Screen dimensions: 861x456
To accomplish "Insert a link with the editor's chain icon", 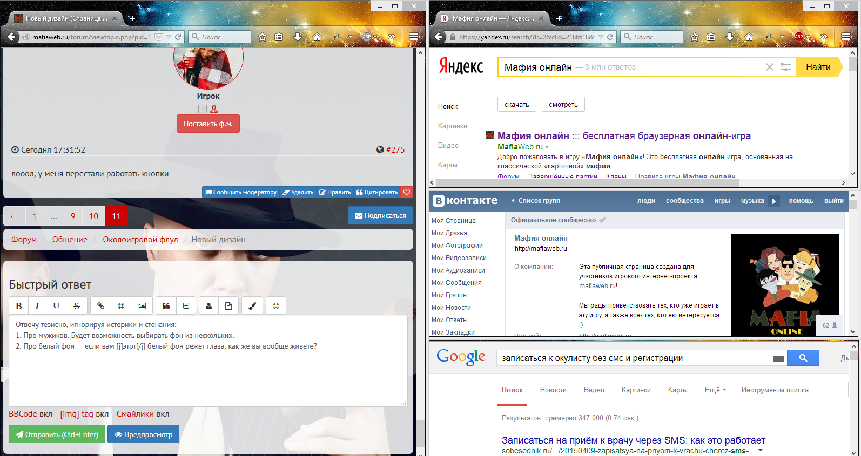I will [100, 306].
